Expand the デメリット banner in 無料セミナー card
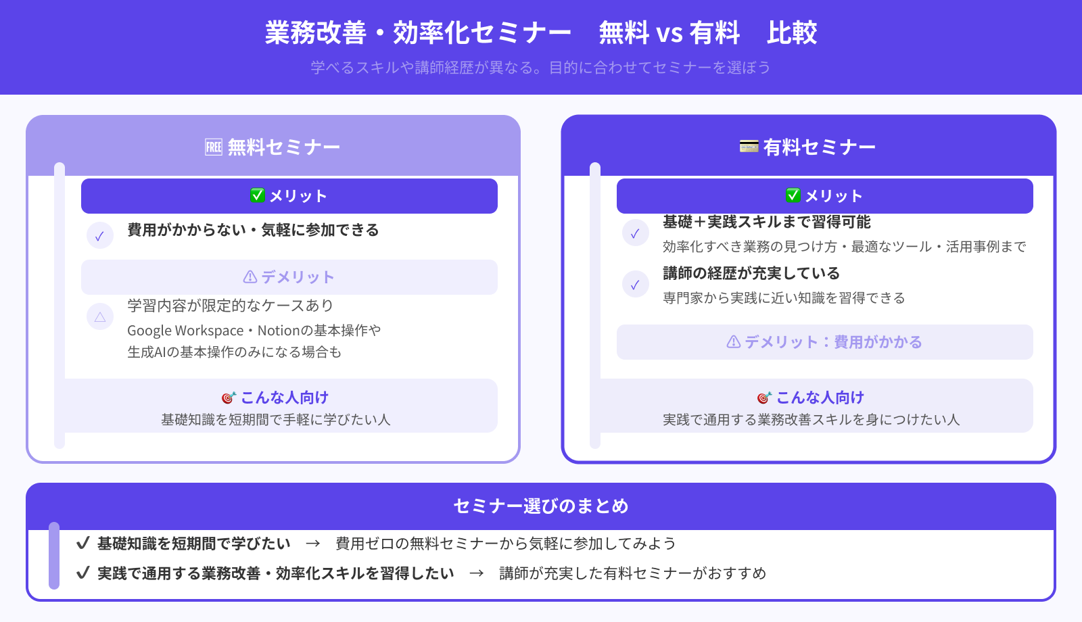The width and height of the screenshot is (1082, 622). [x=289, y=277]
